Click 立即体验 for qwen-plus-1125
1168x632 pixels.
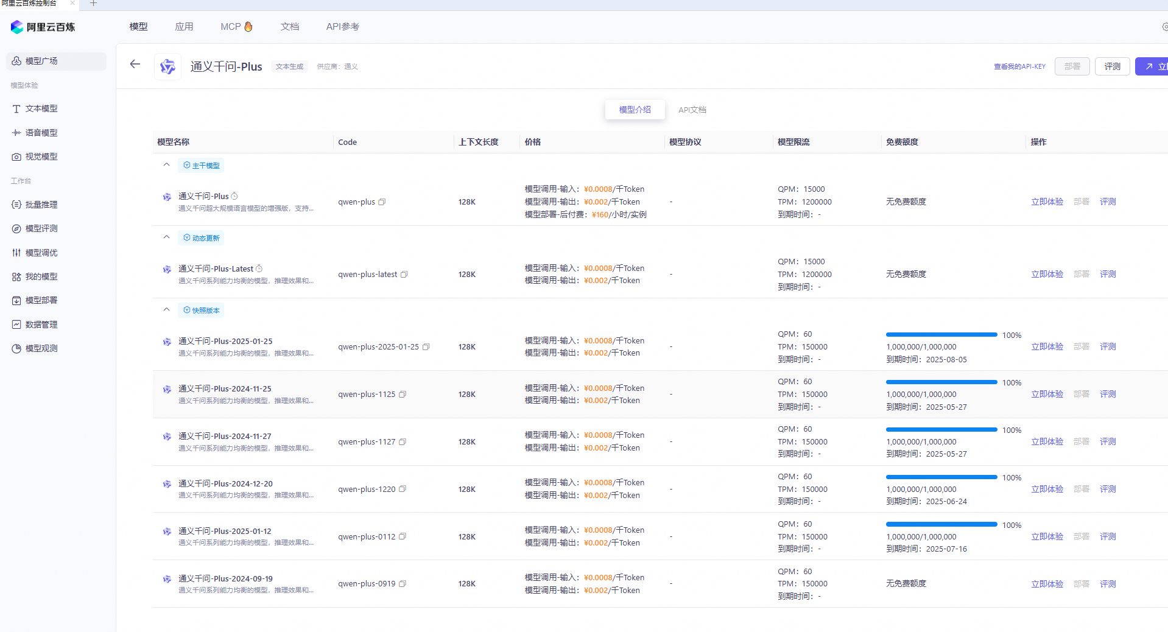[x=1047, y=395]
